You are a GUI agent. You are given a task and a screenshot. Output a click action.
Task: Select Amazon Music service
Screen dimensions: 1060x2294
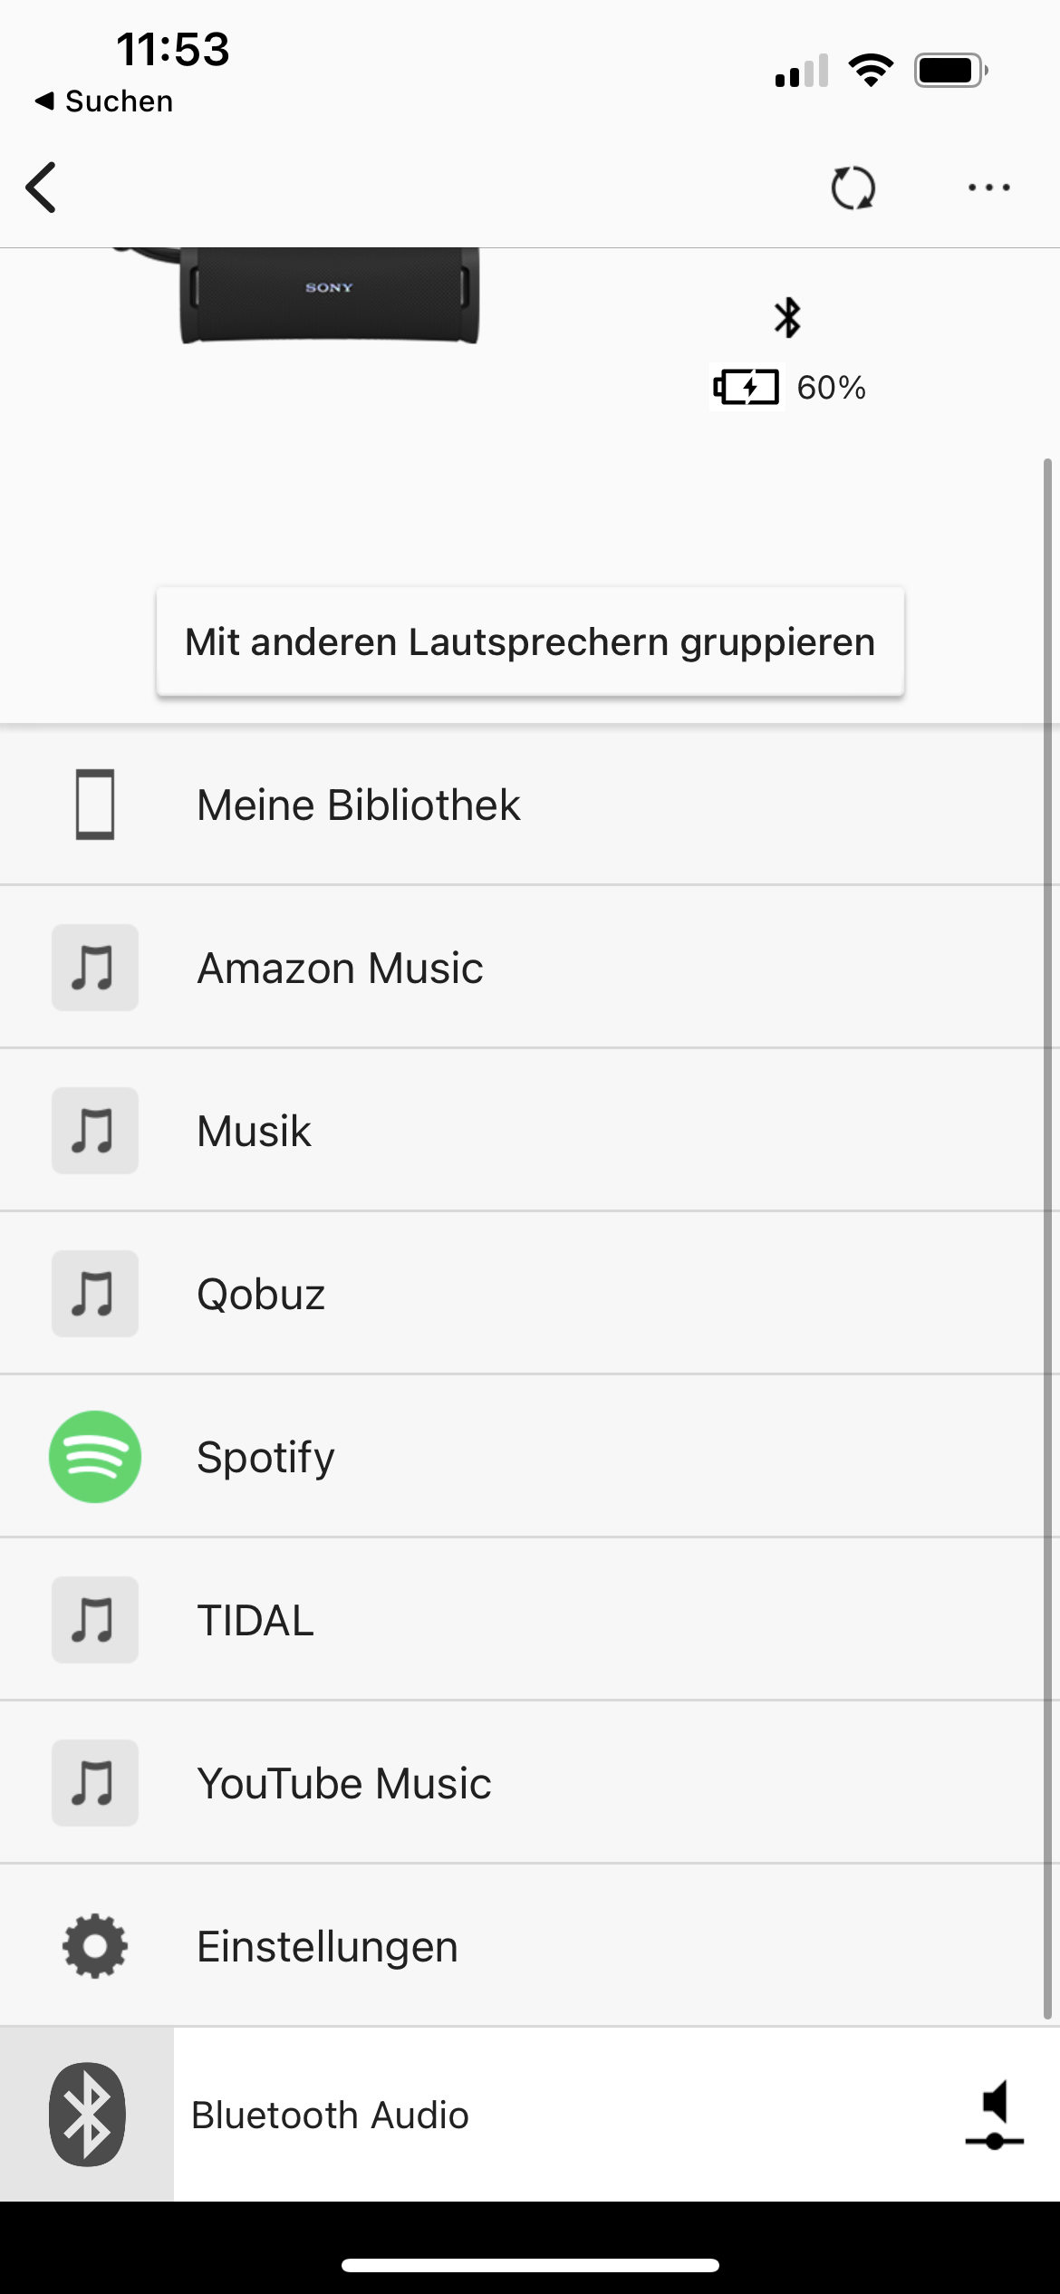340,968
